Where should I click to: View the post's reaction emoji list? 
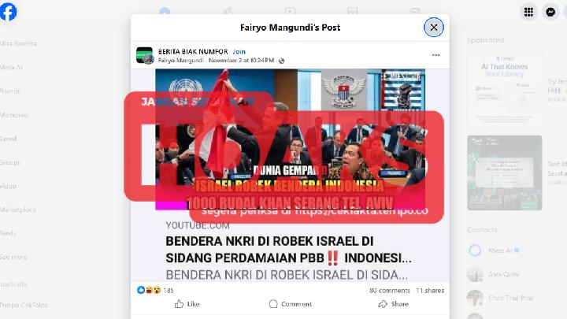pyautogui.click(x=149, y=290)
